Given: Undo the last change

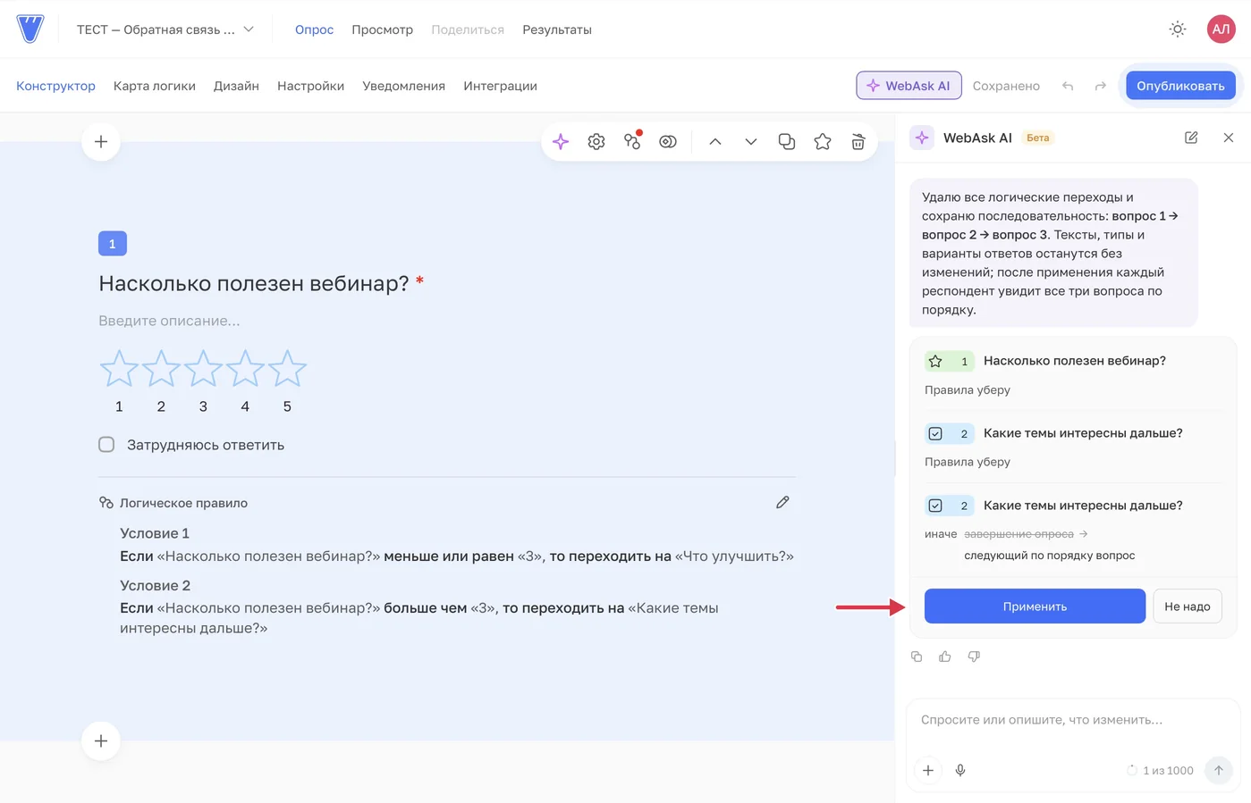Looking at the screenshot, I should point(1068,86).
